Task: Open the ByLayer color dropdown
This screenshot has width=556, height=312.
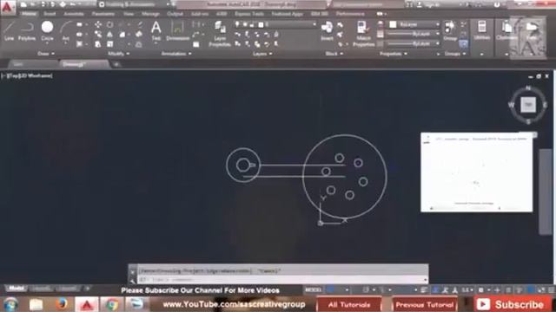Action: (x=414, y=24)
